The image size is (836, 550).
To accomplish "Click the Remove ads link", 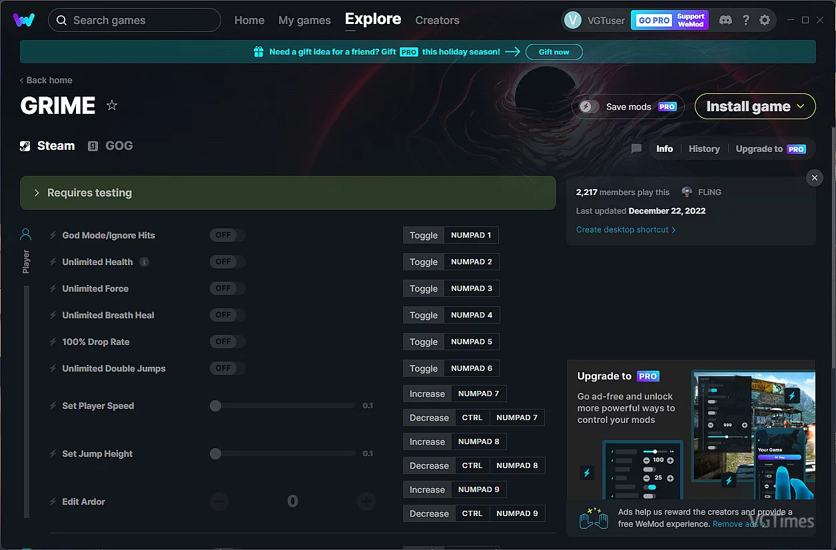I will click(738, 524).
